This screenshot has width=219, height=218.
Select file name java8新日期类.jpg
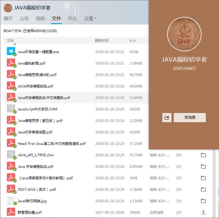(32, 201)
